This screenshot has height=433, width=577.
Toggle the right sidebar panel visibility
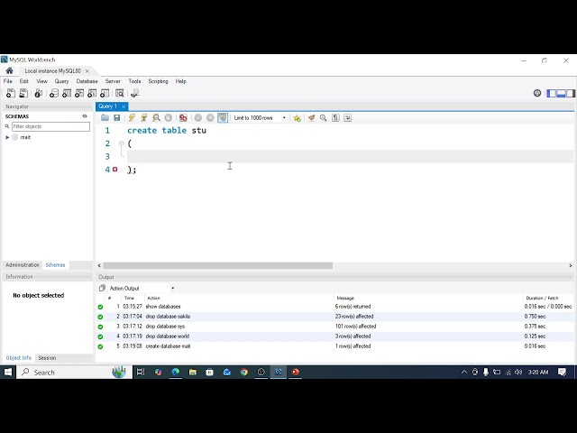coord(571,94)
